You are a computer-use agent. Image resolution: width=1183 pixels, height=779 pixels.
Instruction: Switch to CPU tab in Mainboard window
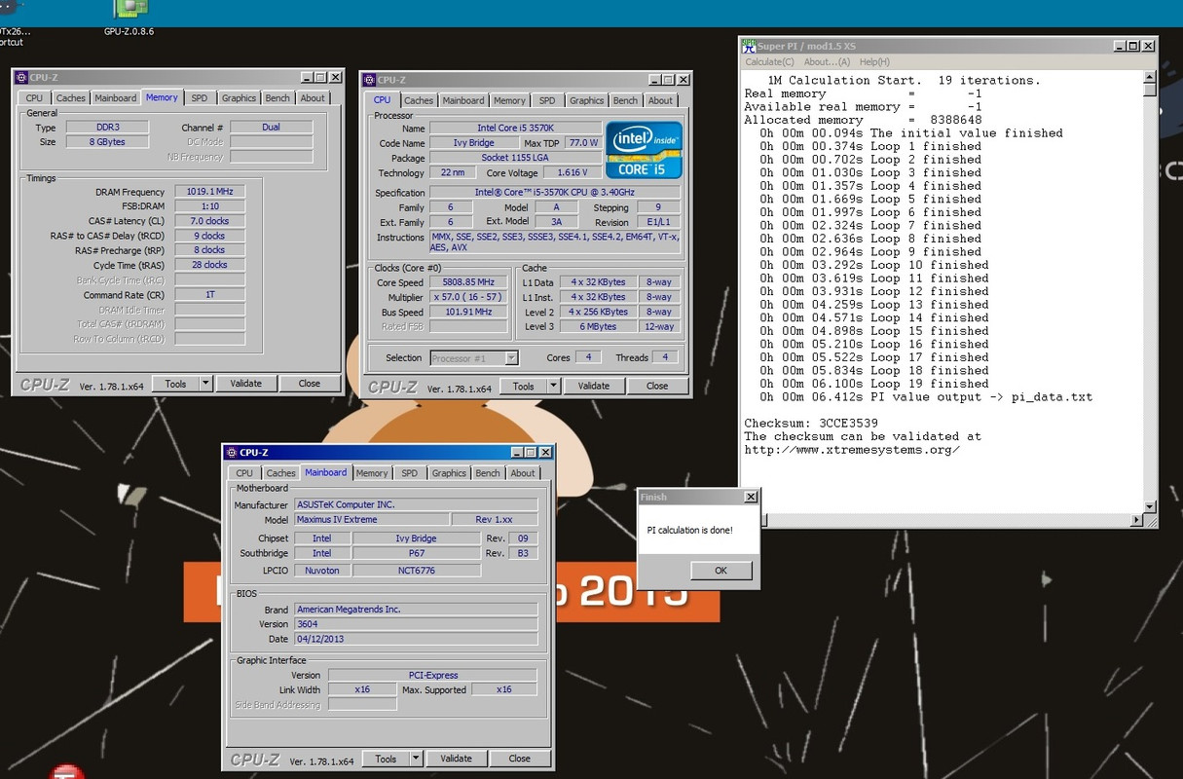coord(244,473)
